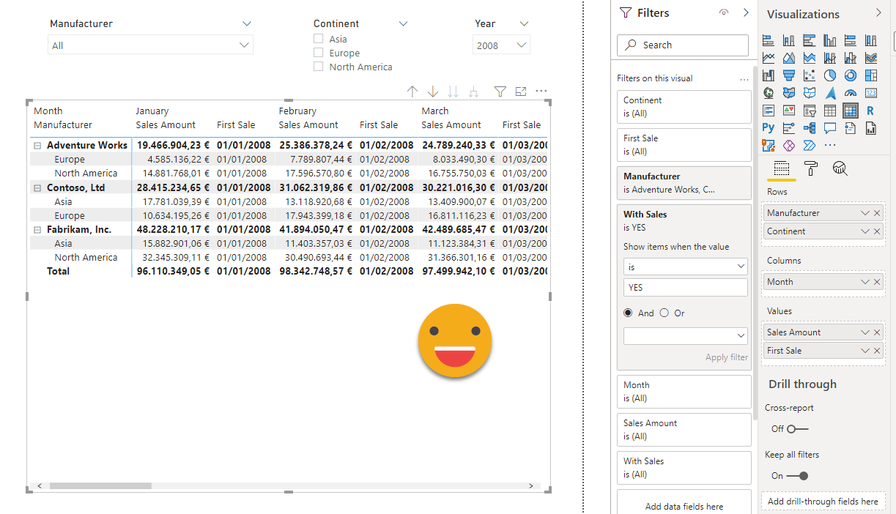Choose the Python visual icon
Screen dimensions: 896x514
769,128
